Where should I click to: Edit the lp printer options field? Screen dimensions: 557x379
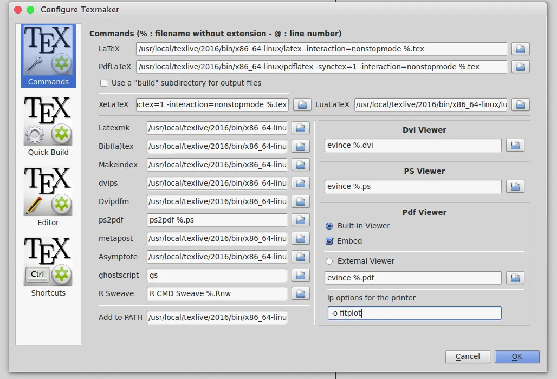coord(414,313)
